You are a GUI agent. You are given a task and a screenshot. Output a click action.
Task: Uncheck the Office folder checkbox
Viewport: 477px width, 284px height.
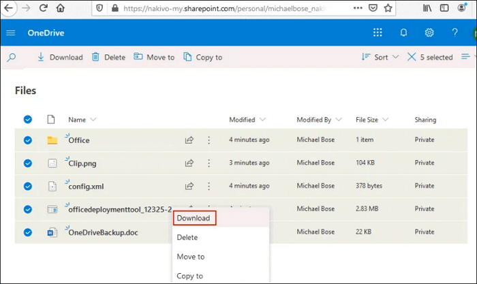pyautogui.click(x=28, y=140)
